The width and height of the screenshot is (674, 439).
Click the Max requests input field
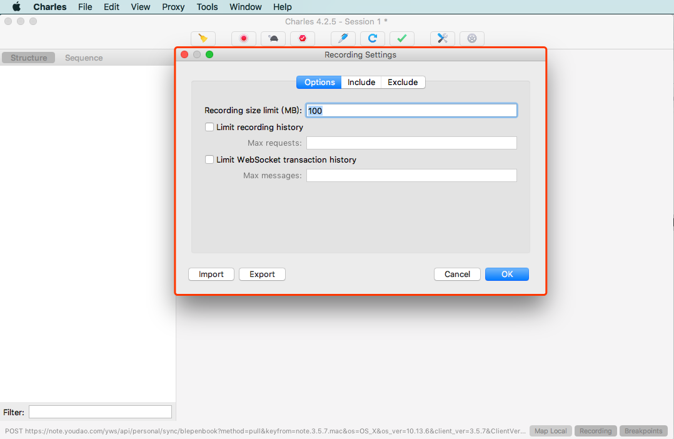click(x=411, y=143)
